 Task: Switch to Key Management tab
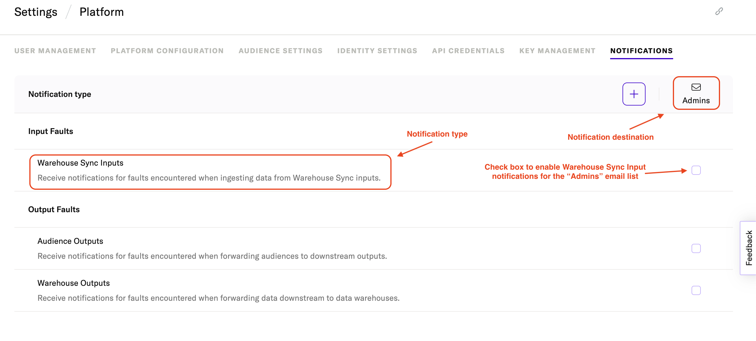click(557, 51)
